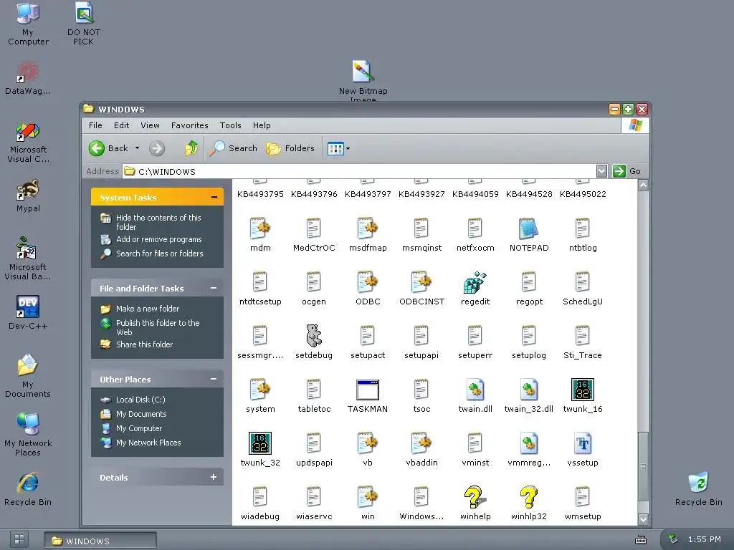Click the scrollbar down arrow
This screenshot has width=734, height=550.
tap(643, 519)
